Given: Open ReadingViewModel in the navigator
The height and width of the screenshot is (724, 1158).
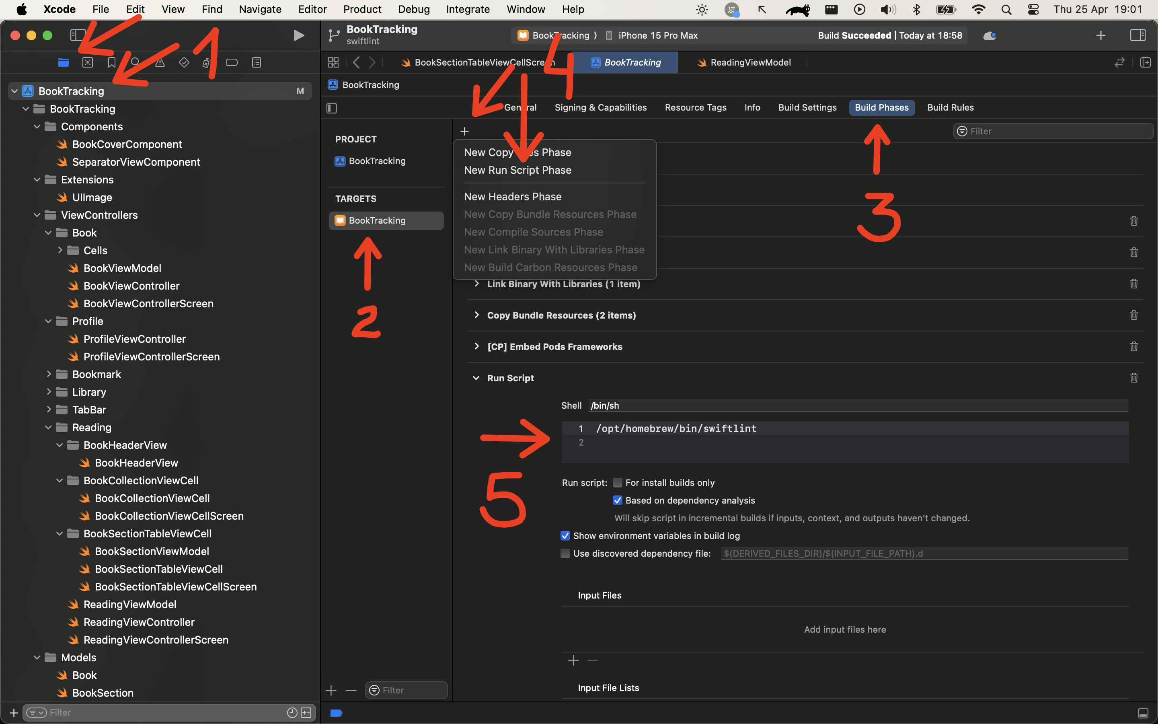Looking at the screenshot, I should (130, 604).
